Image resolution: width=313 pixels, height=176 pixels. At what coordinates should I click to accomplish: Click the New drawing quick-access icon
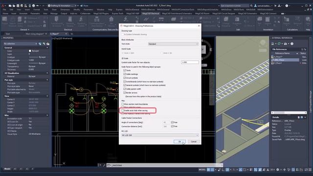click(10, 6)
